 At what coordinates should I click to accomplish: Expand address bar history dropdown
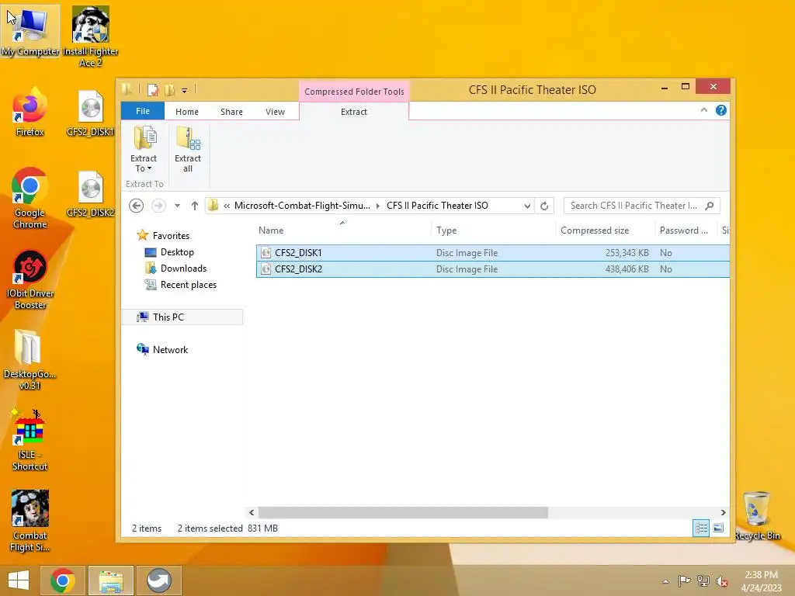pyautogui.click(x=527, y=206)
